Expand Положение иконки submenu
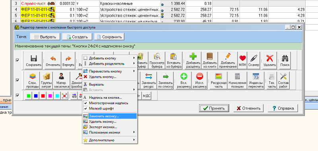 (110, 133)
